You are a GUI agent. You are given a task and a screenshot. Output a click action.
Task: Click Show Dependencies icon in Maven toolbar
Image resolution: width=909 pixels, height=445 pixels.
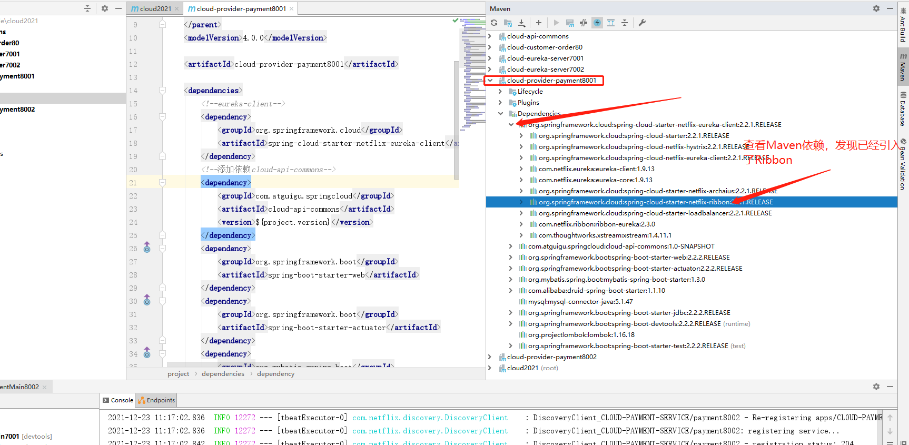611,23
